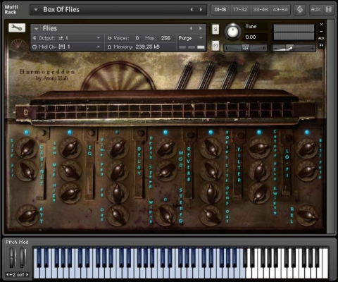Click the REL release knob
338x282 pixels.
(x=306, y=215)
